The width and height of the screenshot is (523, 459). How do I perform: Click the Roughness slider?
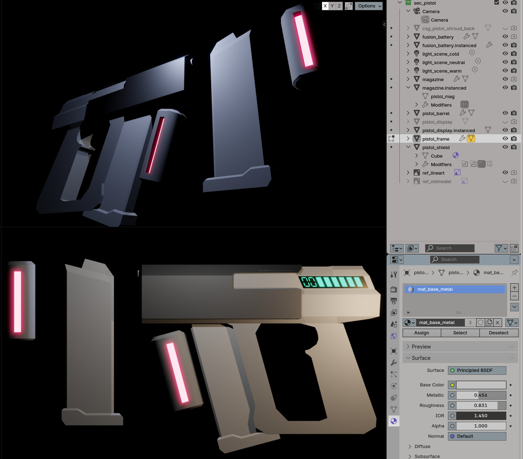tap(481, 406)
